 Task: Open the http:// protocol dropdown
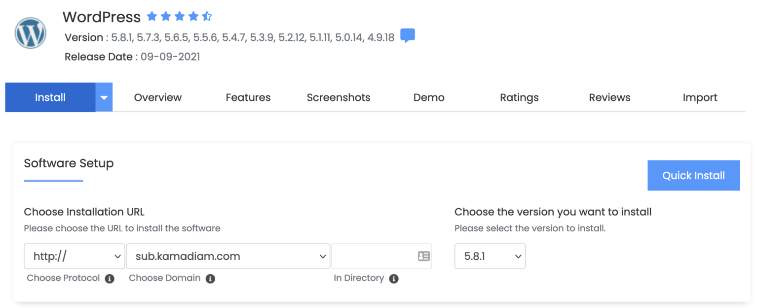[x=74, y=256]
